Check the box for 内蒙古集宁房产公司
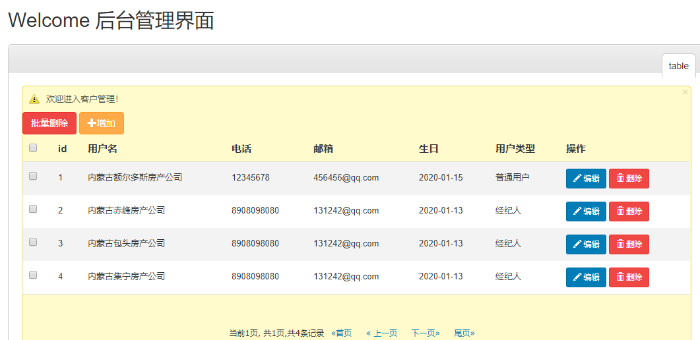Screen dimensions: 700x340 [33, 275]
